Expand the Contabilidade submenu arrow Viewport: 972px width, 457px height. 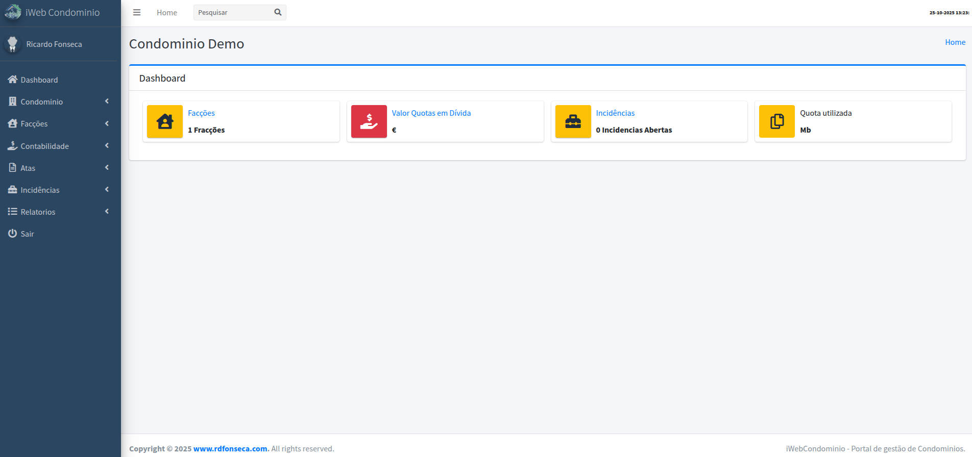point(107,146)
